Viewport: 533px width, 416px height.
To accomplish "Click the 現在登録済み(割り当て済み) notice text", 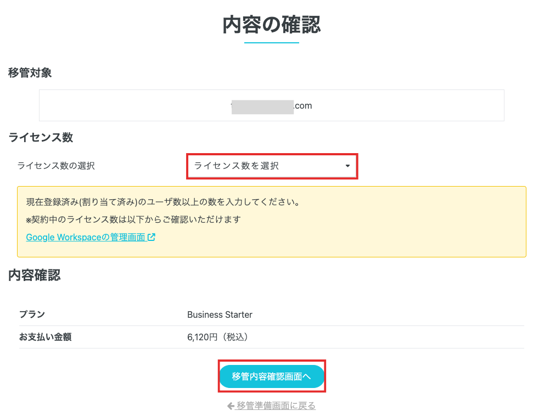I will pos(163,202).
